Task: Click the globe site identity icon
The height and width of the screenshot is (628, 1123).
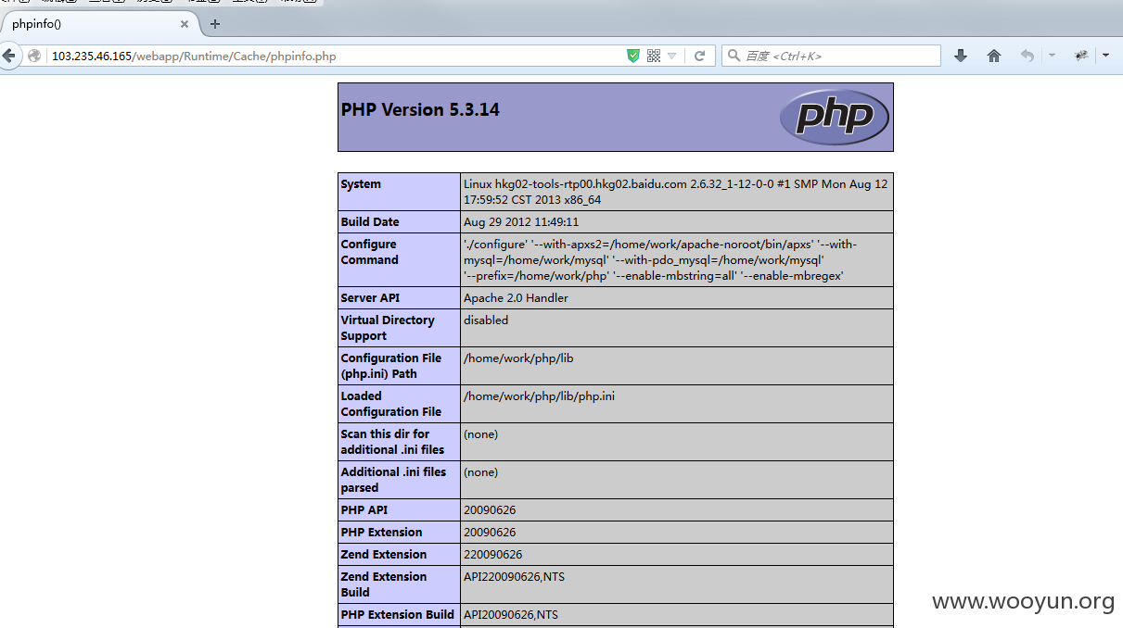Action: [35, 56]
